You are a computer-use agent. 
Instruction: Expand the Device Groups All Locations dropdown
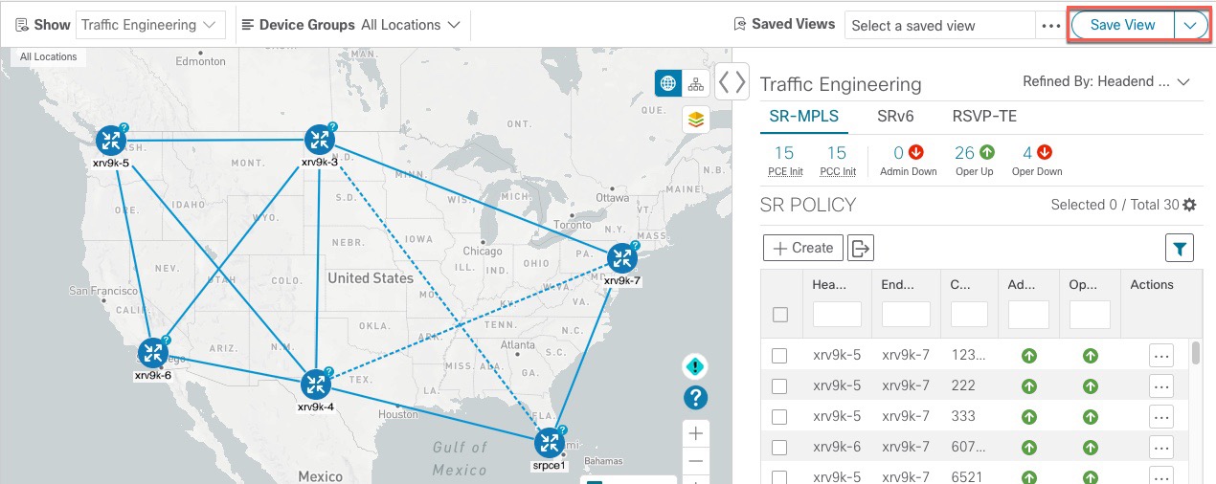pyautogui.click(x=410, y=25)
